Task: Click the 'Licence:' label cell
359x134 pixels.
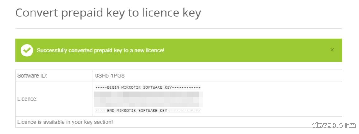Action: [27, 99]
